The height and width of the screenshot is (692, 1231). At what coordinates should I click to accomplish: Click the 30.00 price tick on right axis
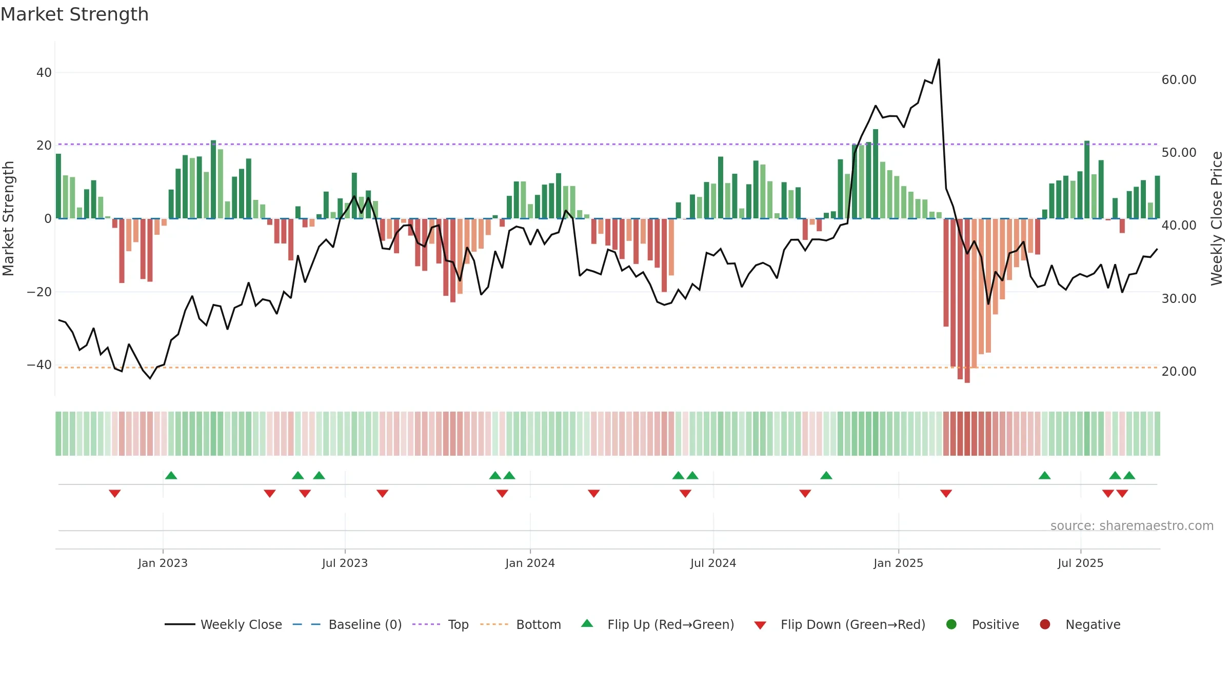(x=1179, y=299)
